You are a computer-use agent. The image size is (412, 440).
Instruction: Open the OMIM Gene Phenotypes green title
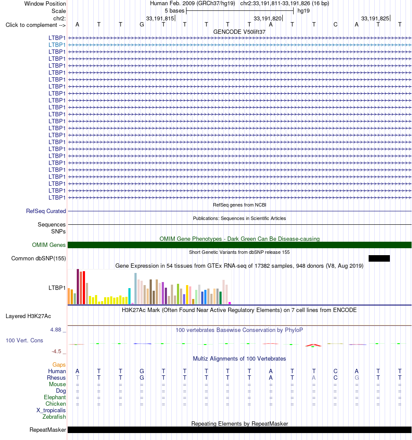pyautogui.click(x=239, y=239)
